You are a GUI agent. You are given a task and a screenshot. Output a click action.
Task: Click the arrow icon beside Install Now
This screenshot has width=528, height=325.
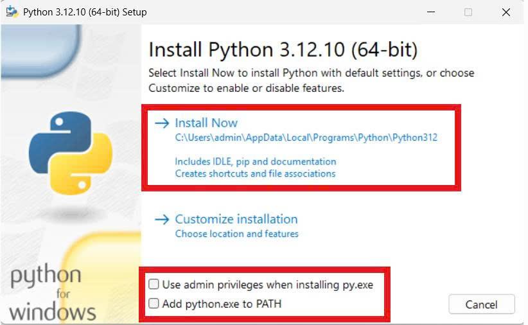162,123
